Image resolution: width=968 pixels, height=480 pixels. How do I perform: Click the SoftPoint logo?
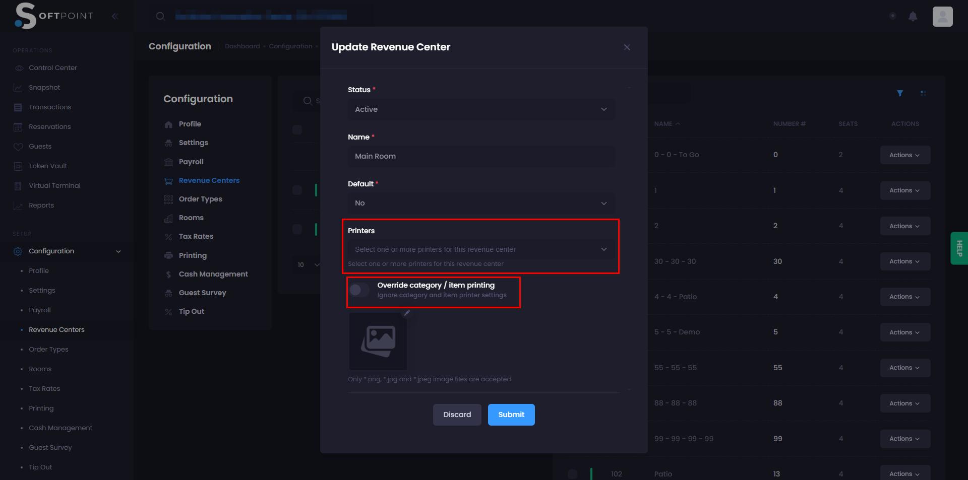click(x=53, y=16)
